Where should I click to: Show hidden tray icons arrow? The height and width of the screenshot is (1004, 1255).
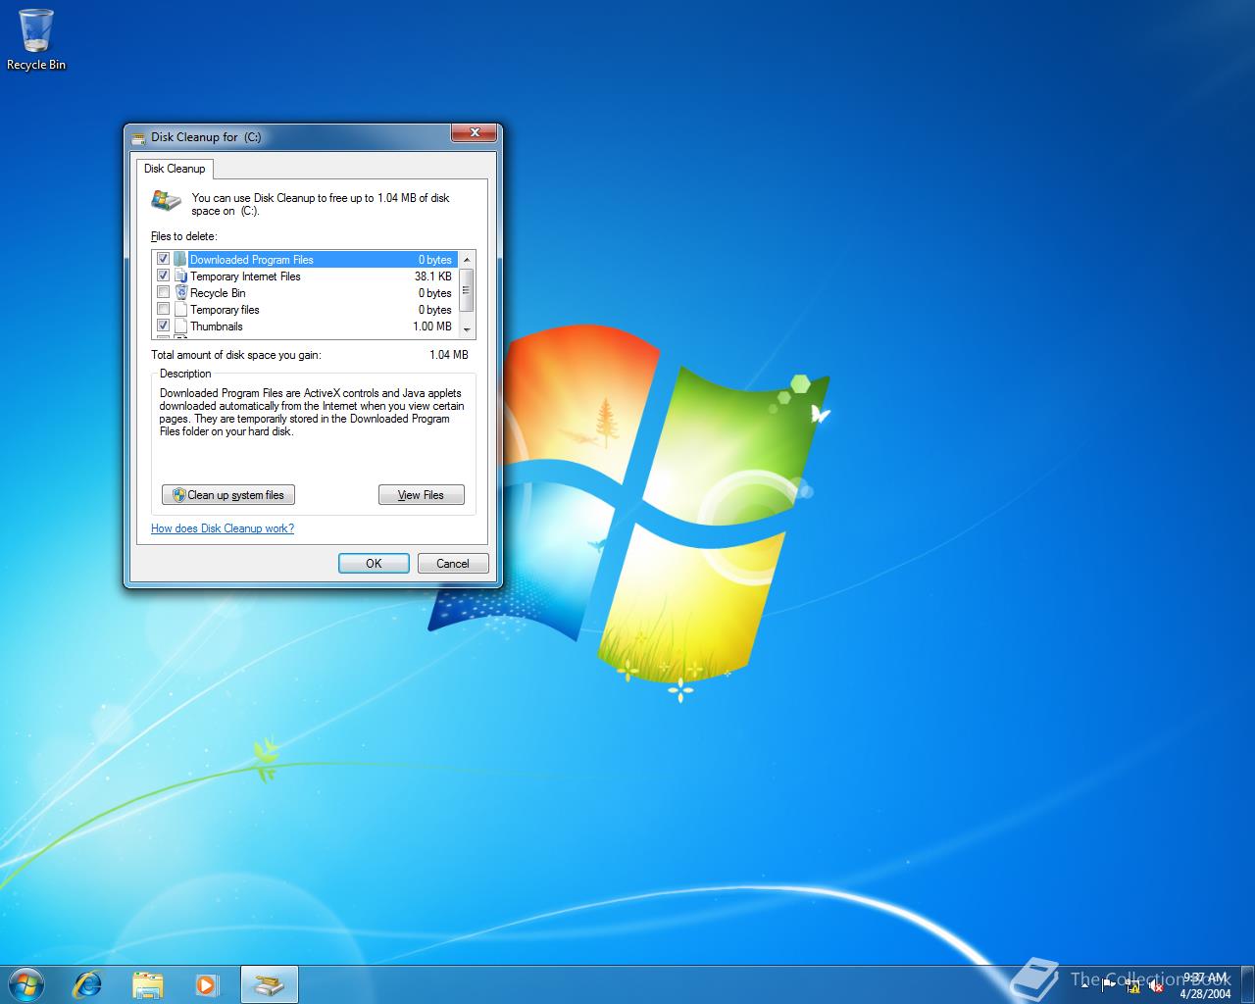pos(1086,985)
